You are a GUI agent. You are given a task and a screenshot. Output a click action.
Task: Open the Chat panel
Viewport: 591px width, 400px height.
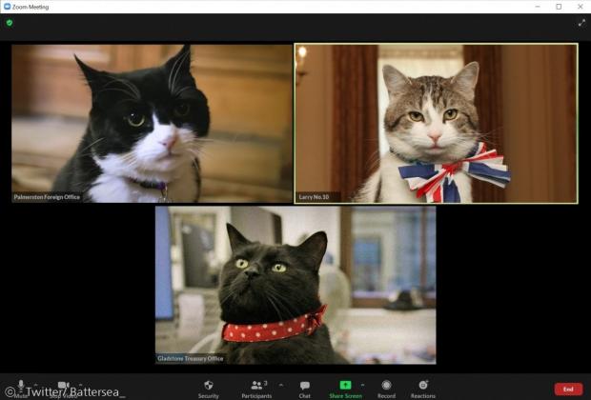(x=304, y=390)
